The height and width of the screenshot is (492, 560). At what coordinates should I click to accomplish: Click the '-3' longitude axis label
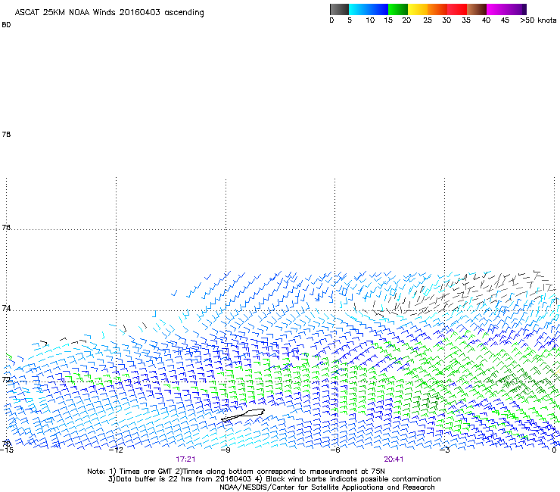point(444,450)
